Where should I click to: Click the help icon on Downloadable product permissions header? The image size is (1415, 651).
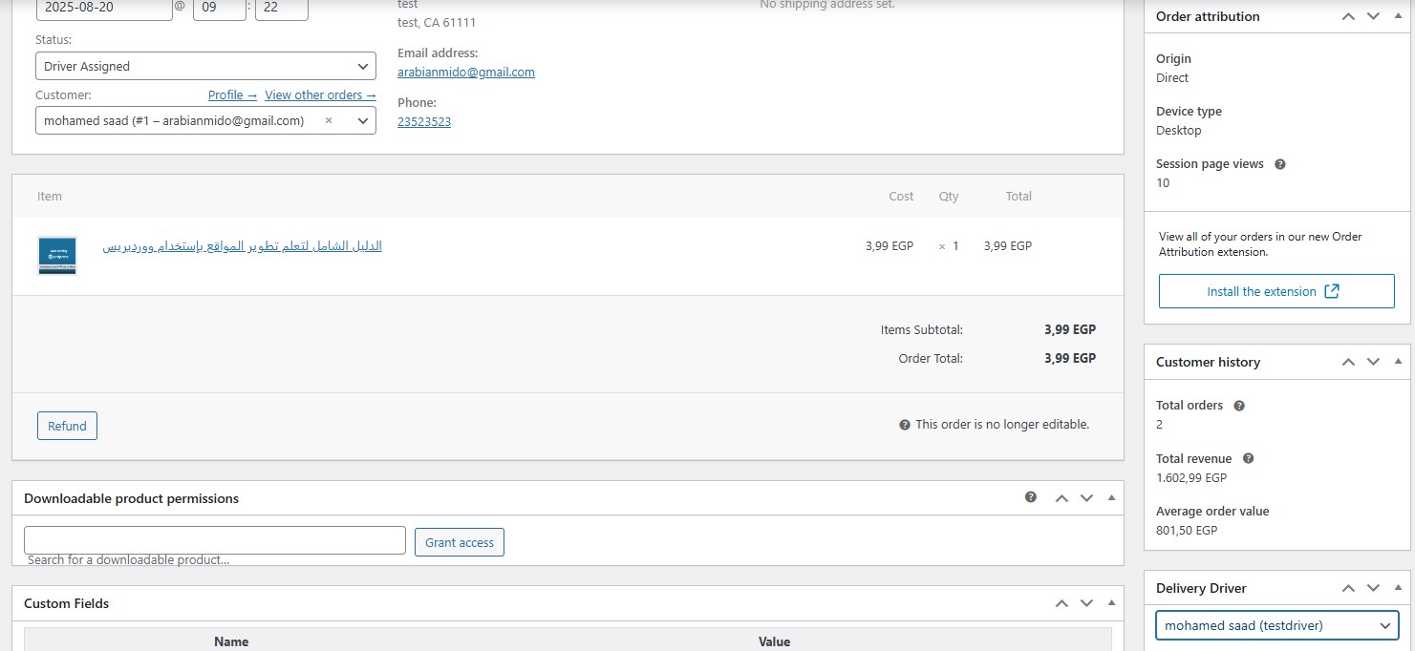[x=1030, y=497]
